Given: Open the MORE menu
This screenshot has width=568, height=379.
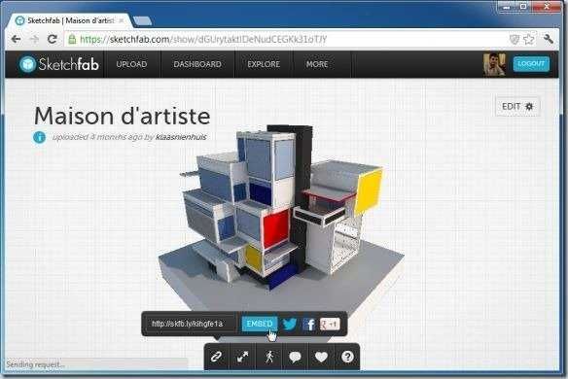Looking at the screenshot, I should tap(317, 64).
